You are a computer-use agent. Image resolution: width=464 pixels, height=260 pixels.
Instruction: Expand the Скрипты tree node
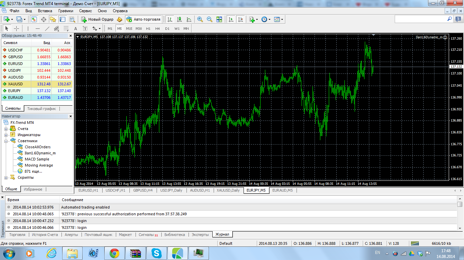pyautogui.click(x=6, y=178)
